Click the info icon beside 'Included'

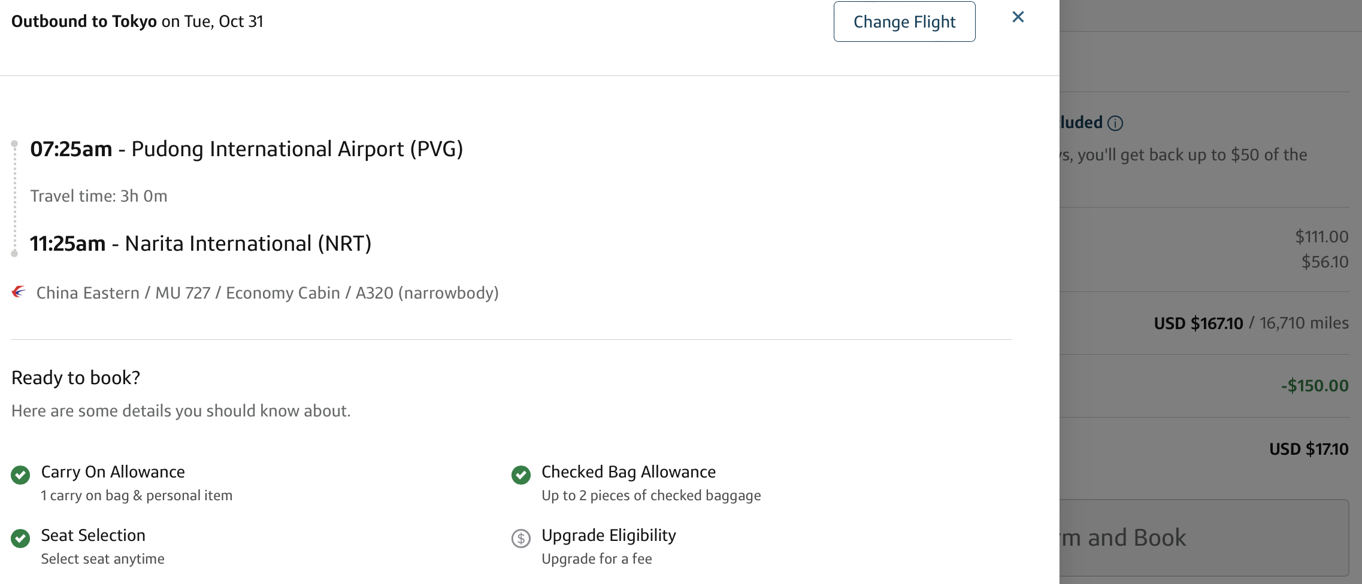click(1115, 123)
